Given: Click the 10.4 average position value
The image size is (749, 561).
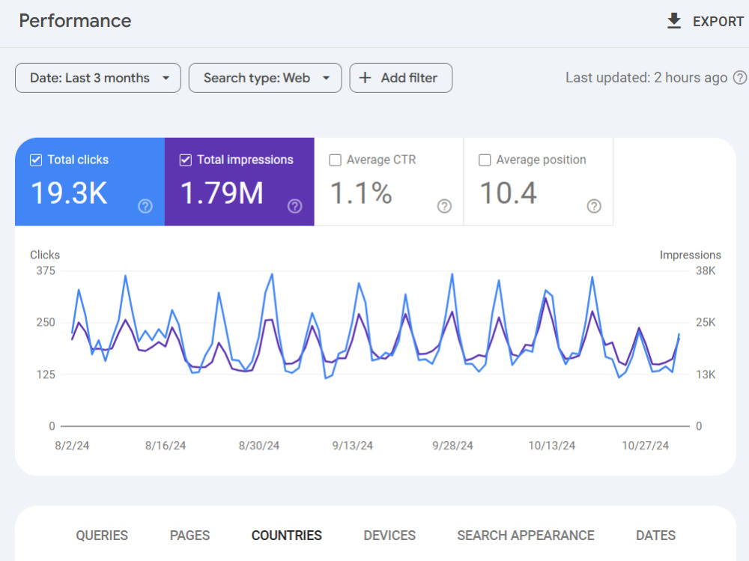Looking at the screenshot, I should tap(509, 193).
